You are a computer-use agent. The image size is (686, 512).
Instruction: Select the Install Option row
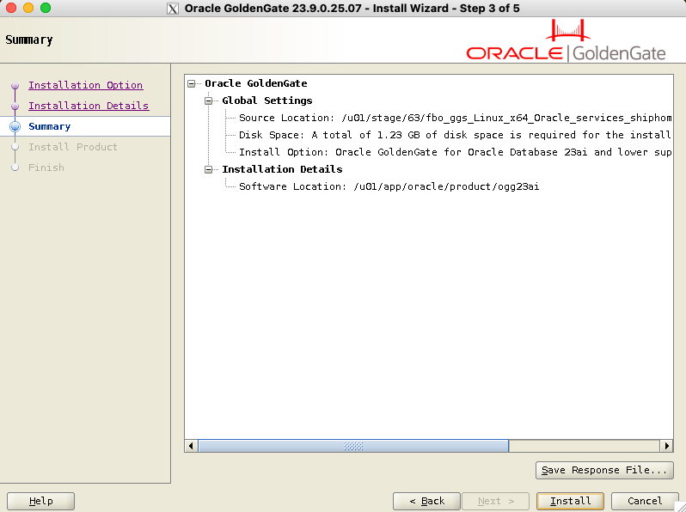click(x=455, y=152)
